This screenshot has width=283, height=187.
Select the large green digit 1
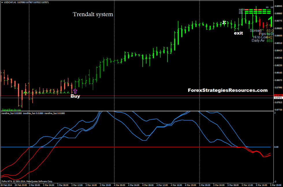point(270,21)
